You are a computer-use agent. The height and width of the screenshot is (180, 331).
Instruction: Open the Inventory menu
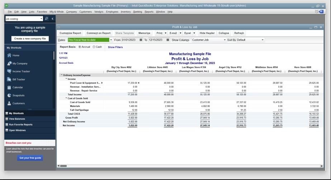pos(126,12)
